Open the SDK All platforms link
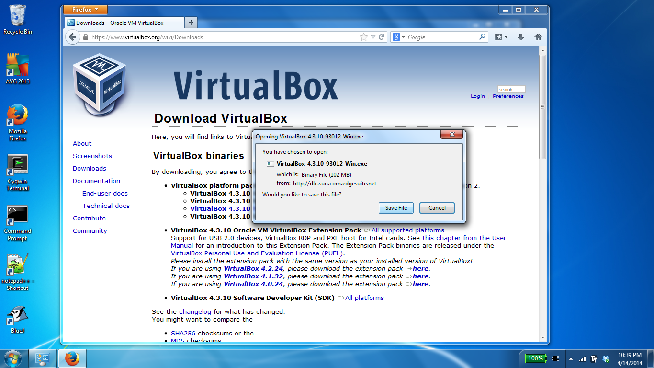 coord(364,298)
